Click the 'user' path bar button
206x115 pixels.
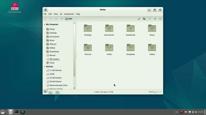69,19
